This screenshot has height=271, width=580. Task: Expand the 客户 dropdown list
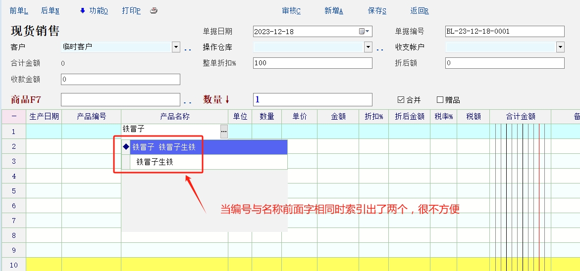coord(176,47)
